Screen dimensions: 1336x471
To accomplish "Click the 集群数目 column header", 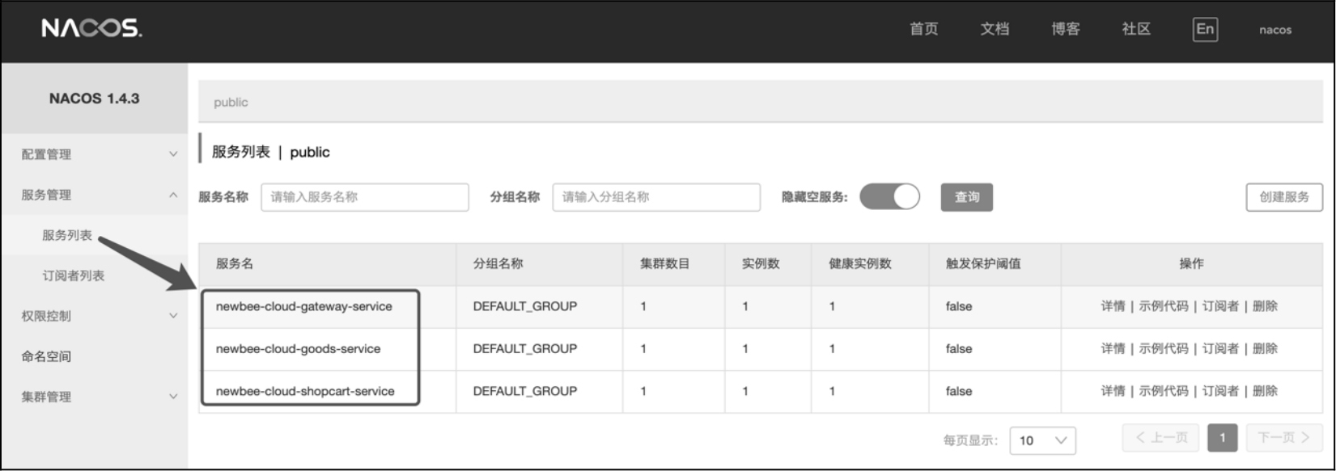I will (x=665, y=263).
